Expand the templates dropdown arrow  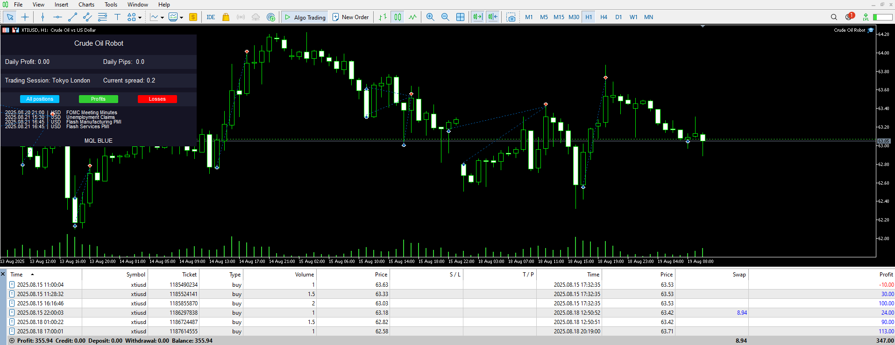pyautogui.click(x=181, y=18)
